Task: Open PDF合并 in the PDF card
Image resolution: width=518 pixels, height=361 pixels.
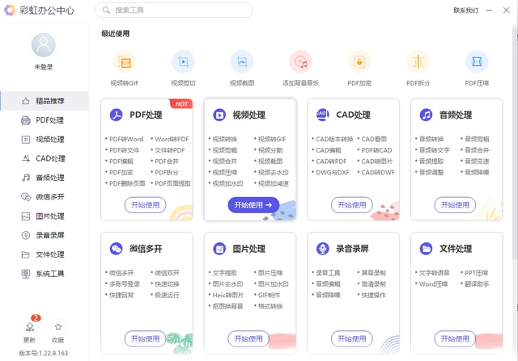Action: click(x=167, y=162)
